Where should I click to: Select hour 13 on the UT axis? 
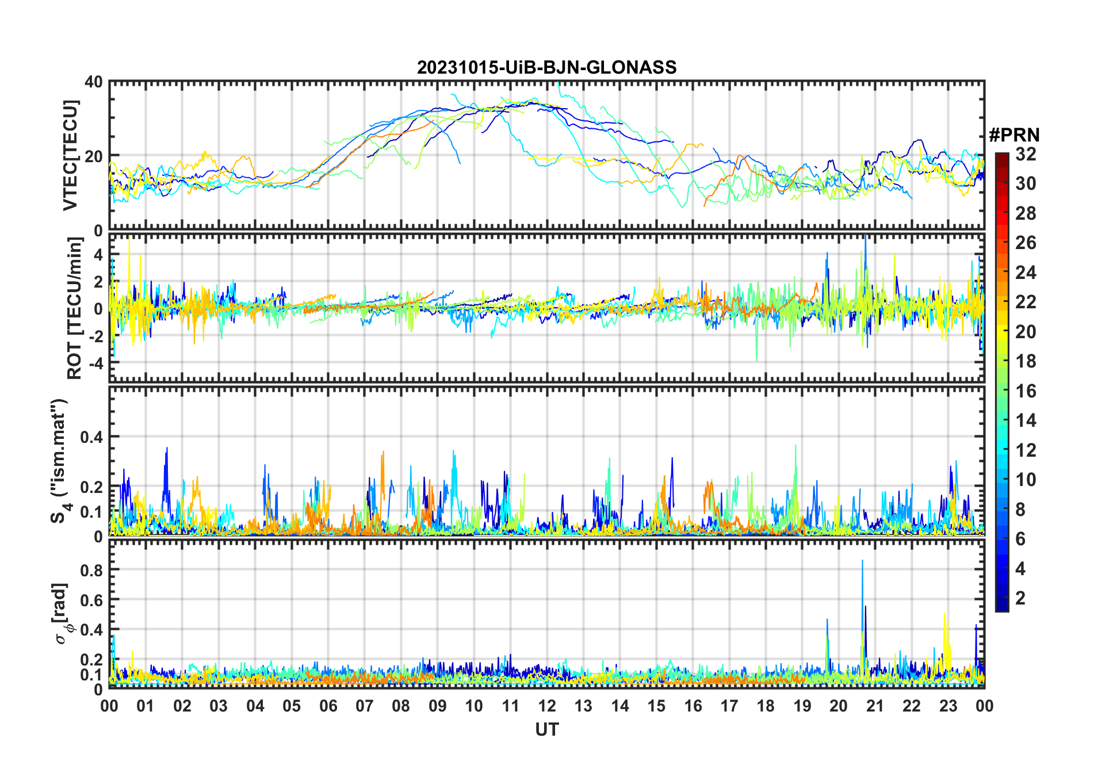(x=583, y=706)
